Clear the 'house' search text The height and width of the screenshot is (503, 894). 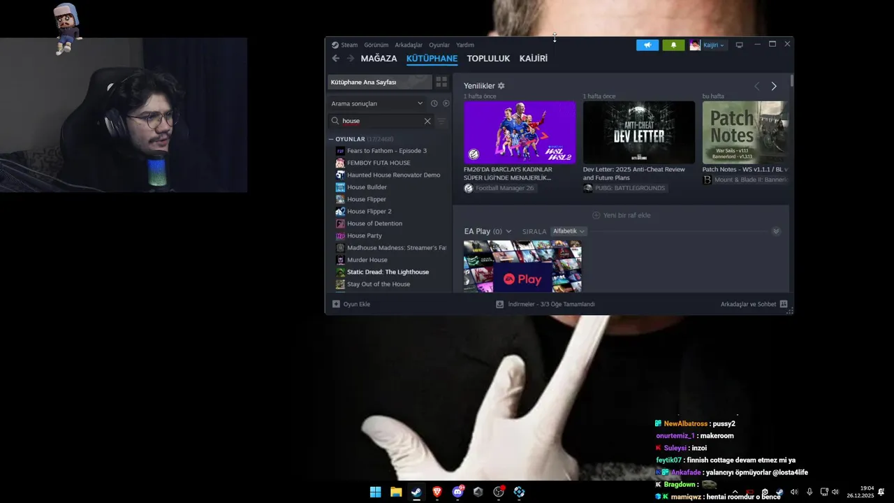427,121
